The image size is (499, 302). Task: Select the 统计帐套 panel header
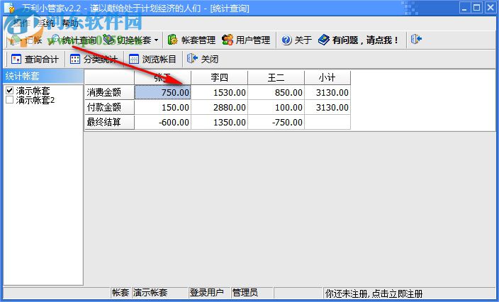pyautogui.click(x=43, y=76)
